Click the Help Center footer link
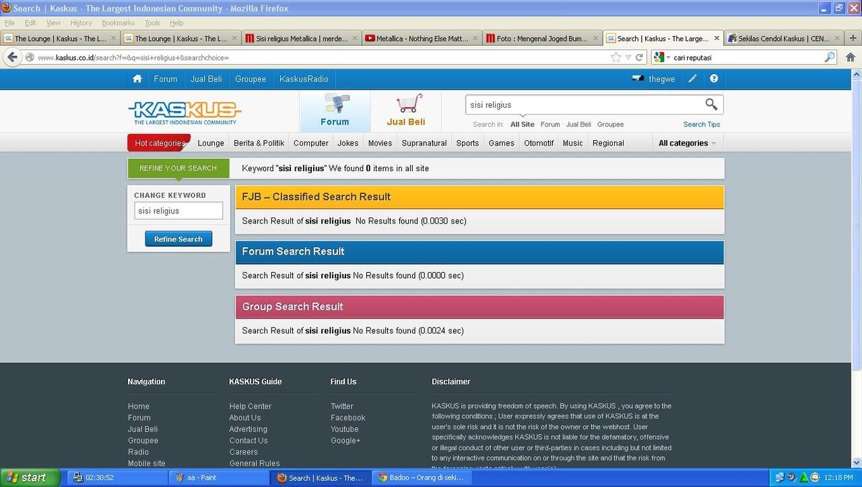The image size is (862, 487). coord(251,406)
